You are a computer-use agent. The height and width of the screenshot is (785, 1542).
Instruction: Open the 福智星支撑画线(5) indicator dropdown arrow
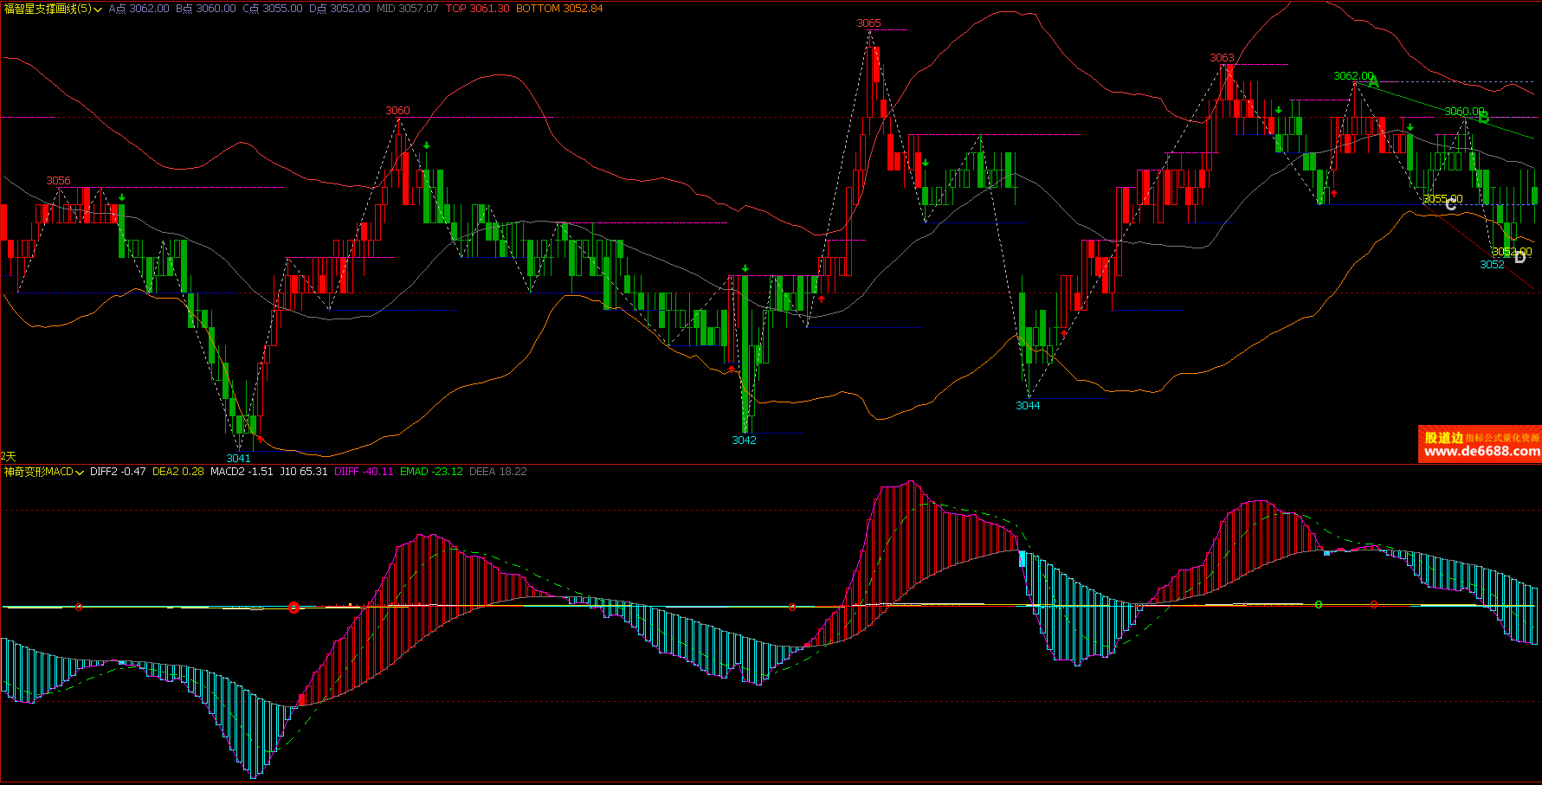(98, 10)
